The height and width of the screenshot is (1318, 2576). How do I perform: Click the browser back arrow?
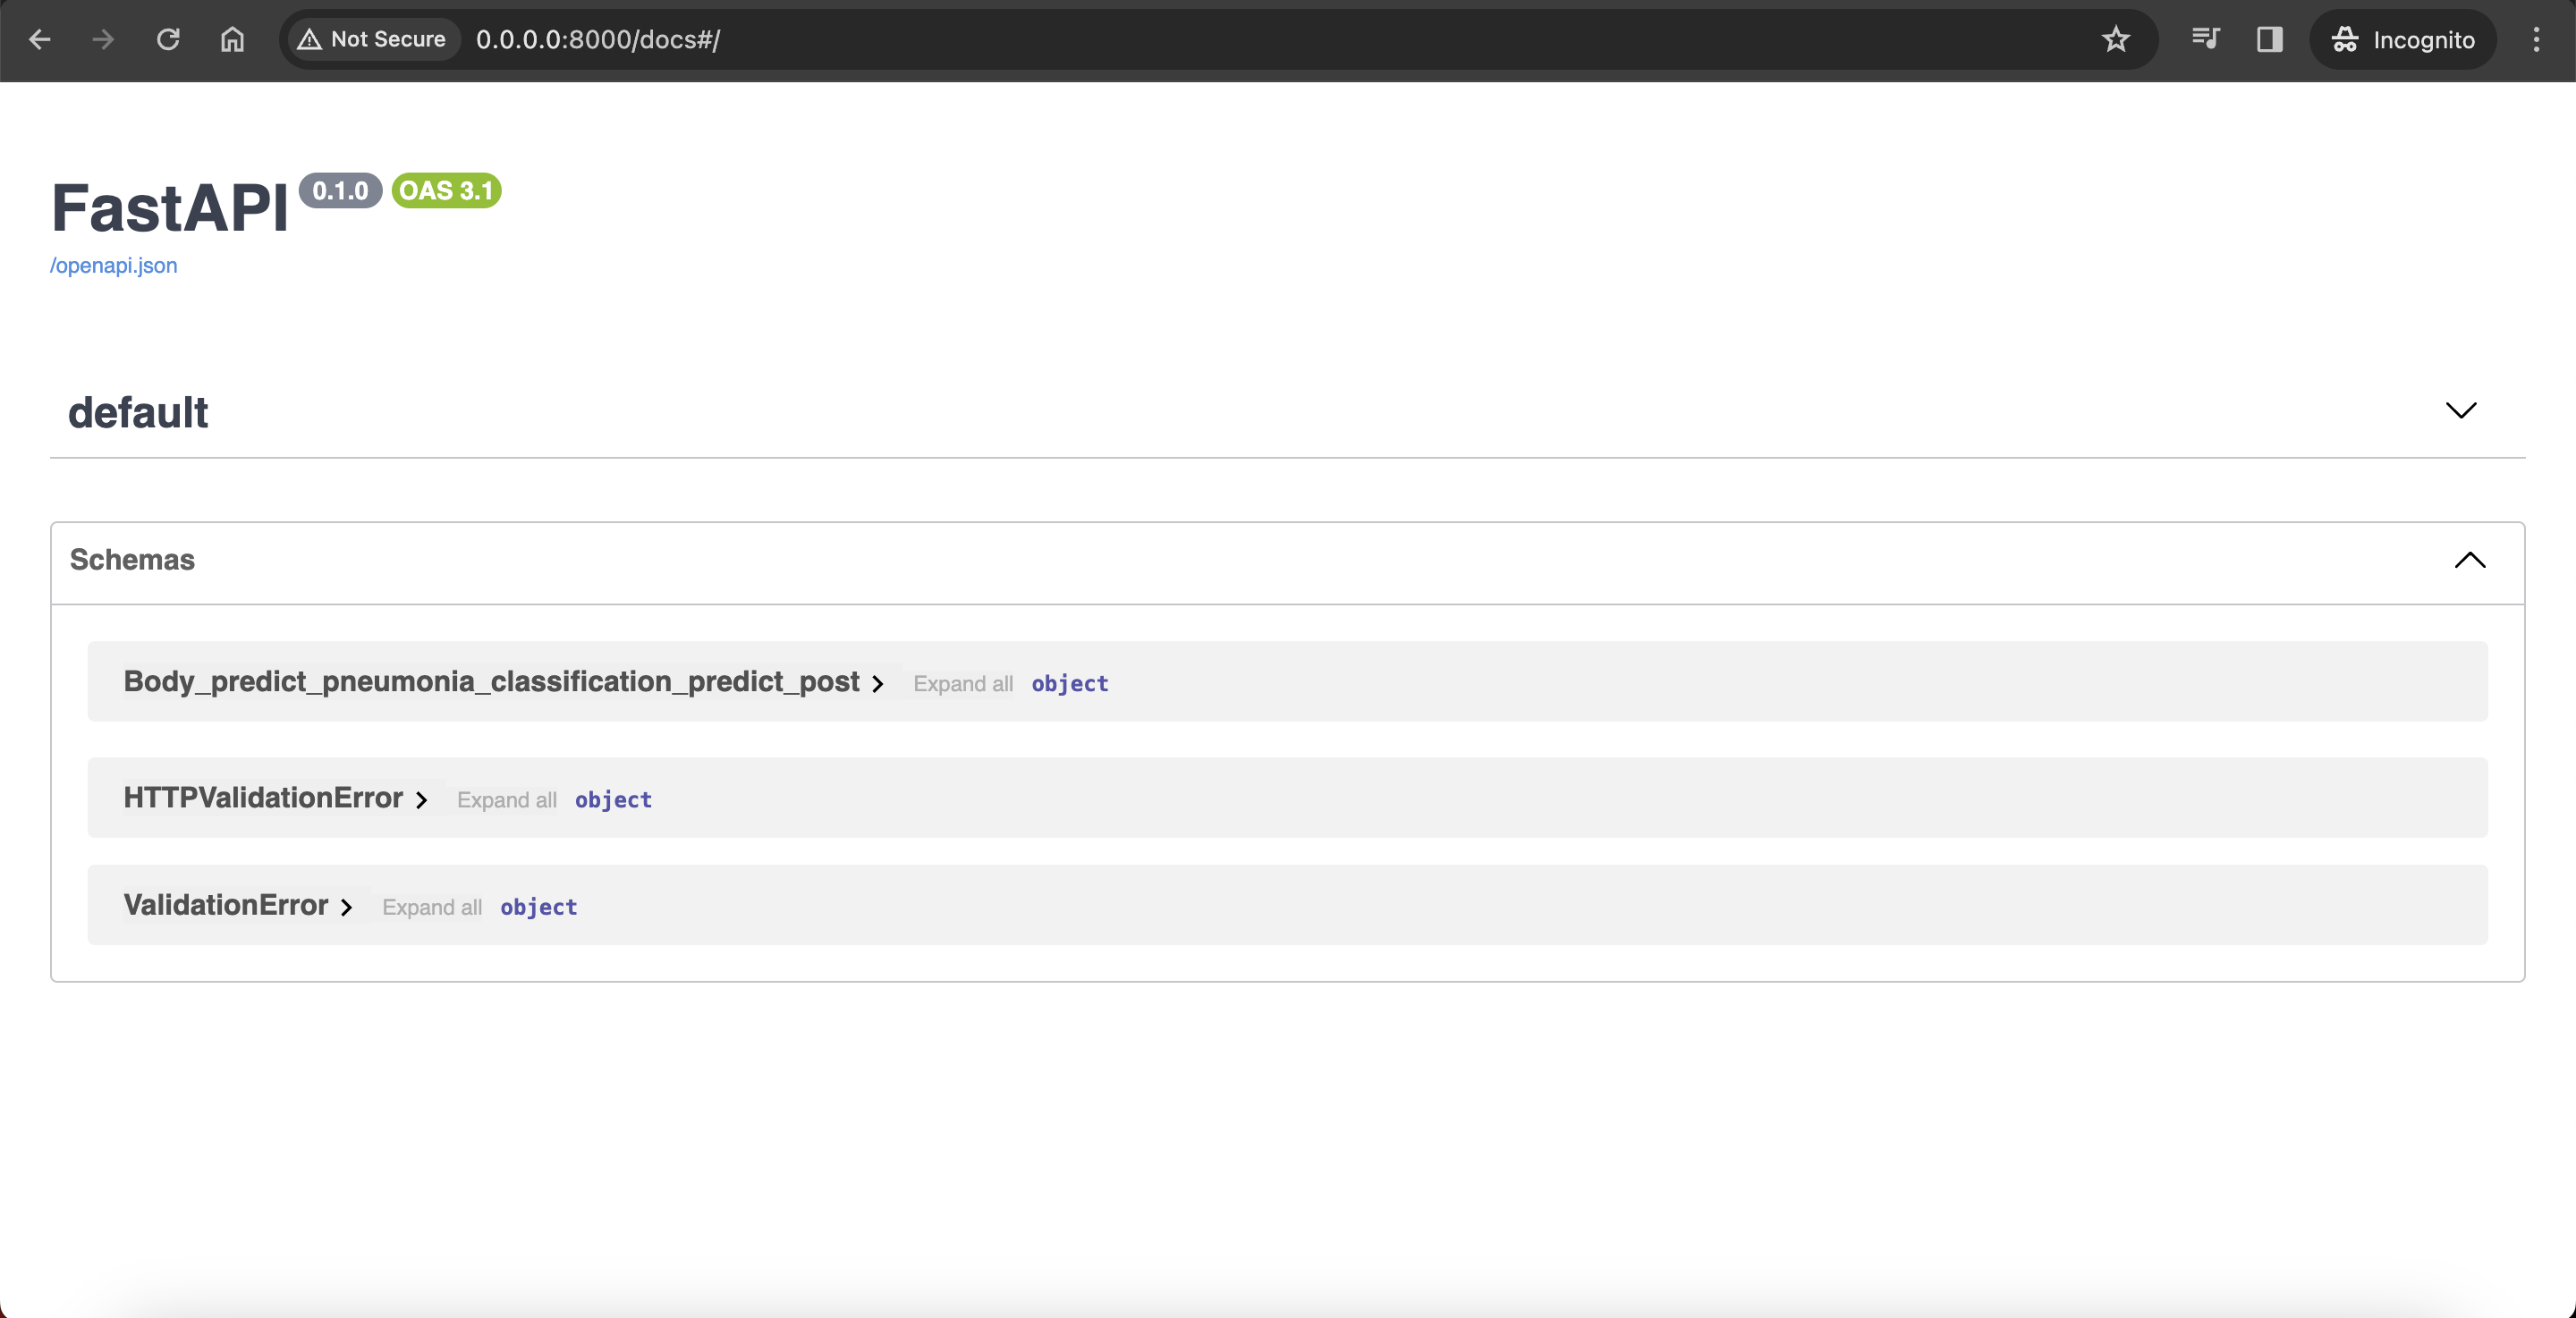[x=39, y=39]
